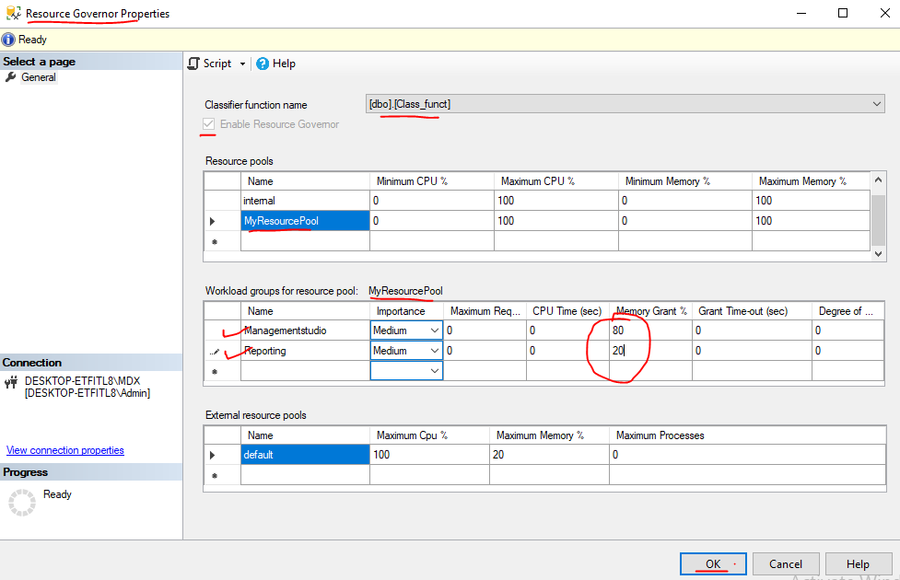
Task: Click OK button
Action: [713, 564]
